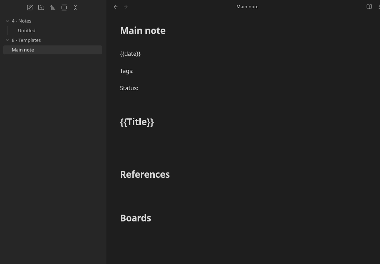This screenshot has width=380, height=264.
Task: Open the Untitled note in sidebar
Action: point(27,31)
